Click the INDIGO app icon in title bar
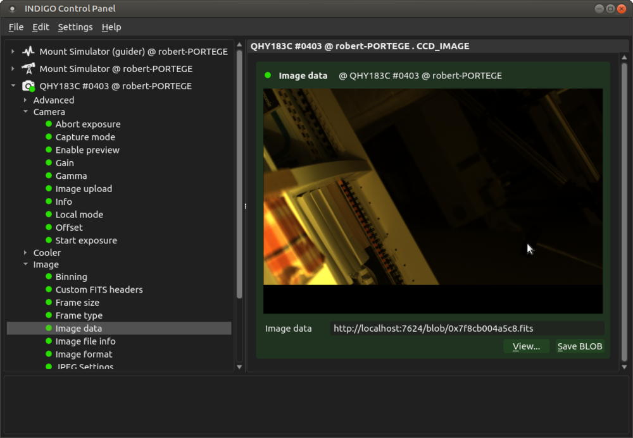Viewport: 633px width, 438px height. pos(12,8)
